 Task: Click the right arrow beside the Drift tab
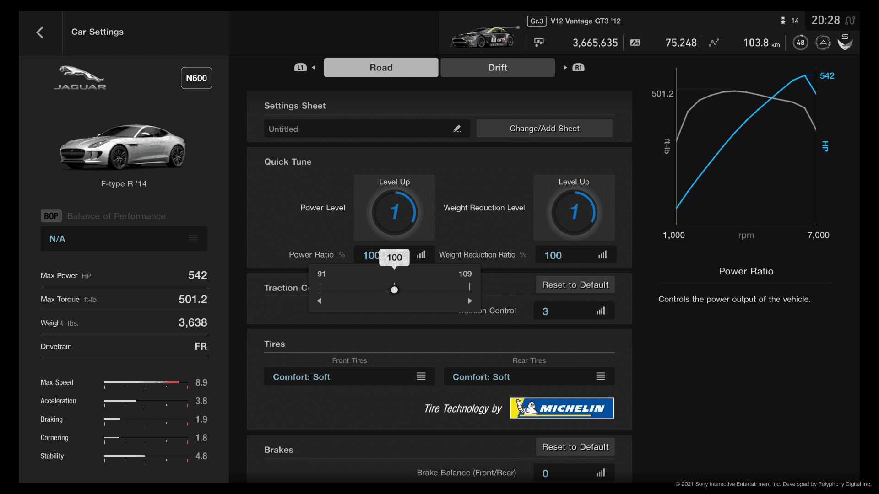click(565, 68)
